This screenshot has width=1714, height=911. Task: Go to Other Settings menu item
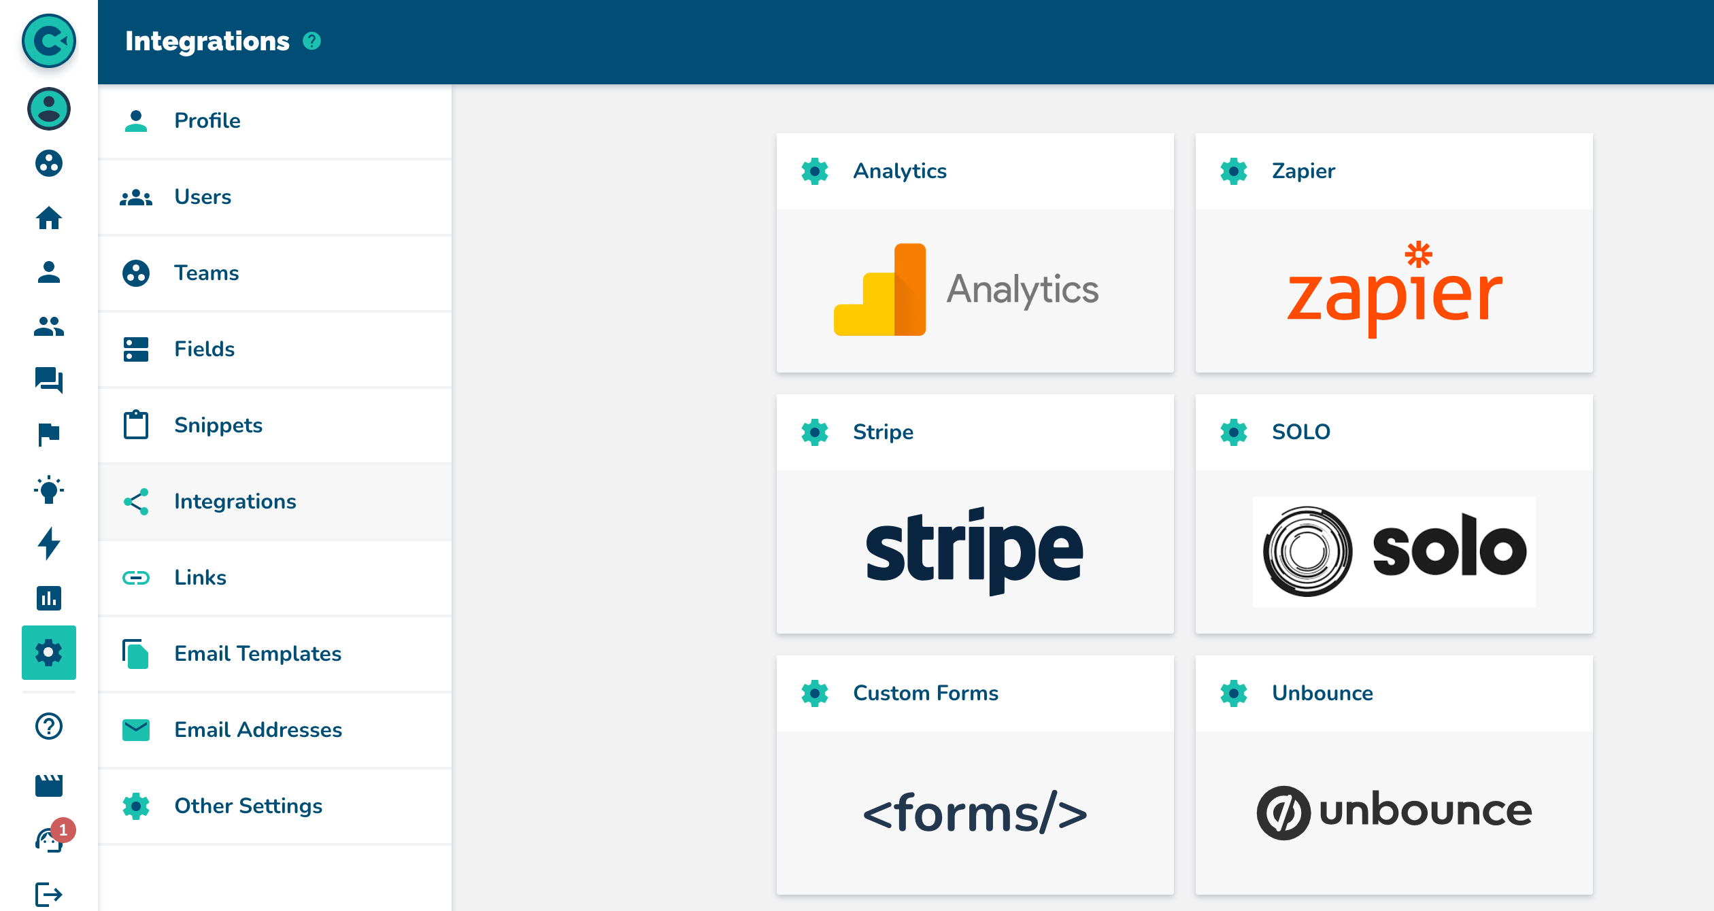[248, 806]
